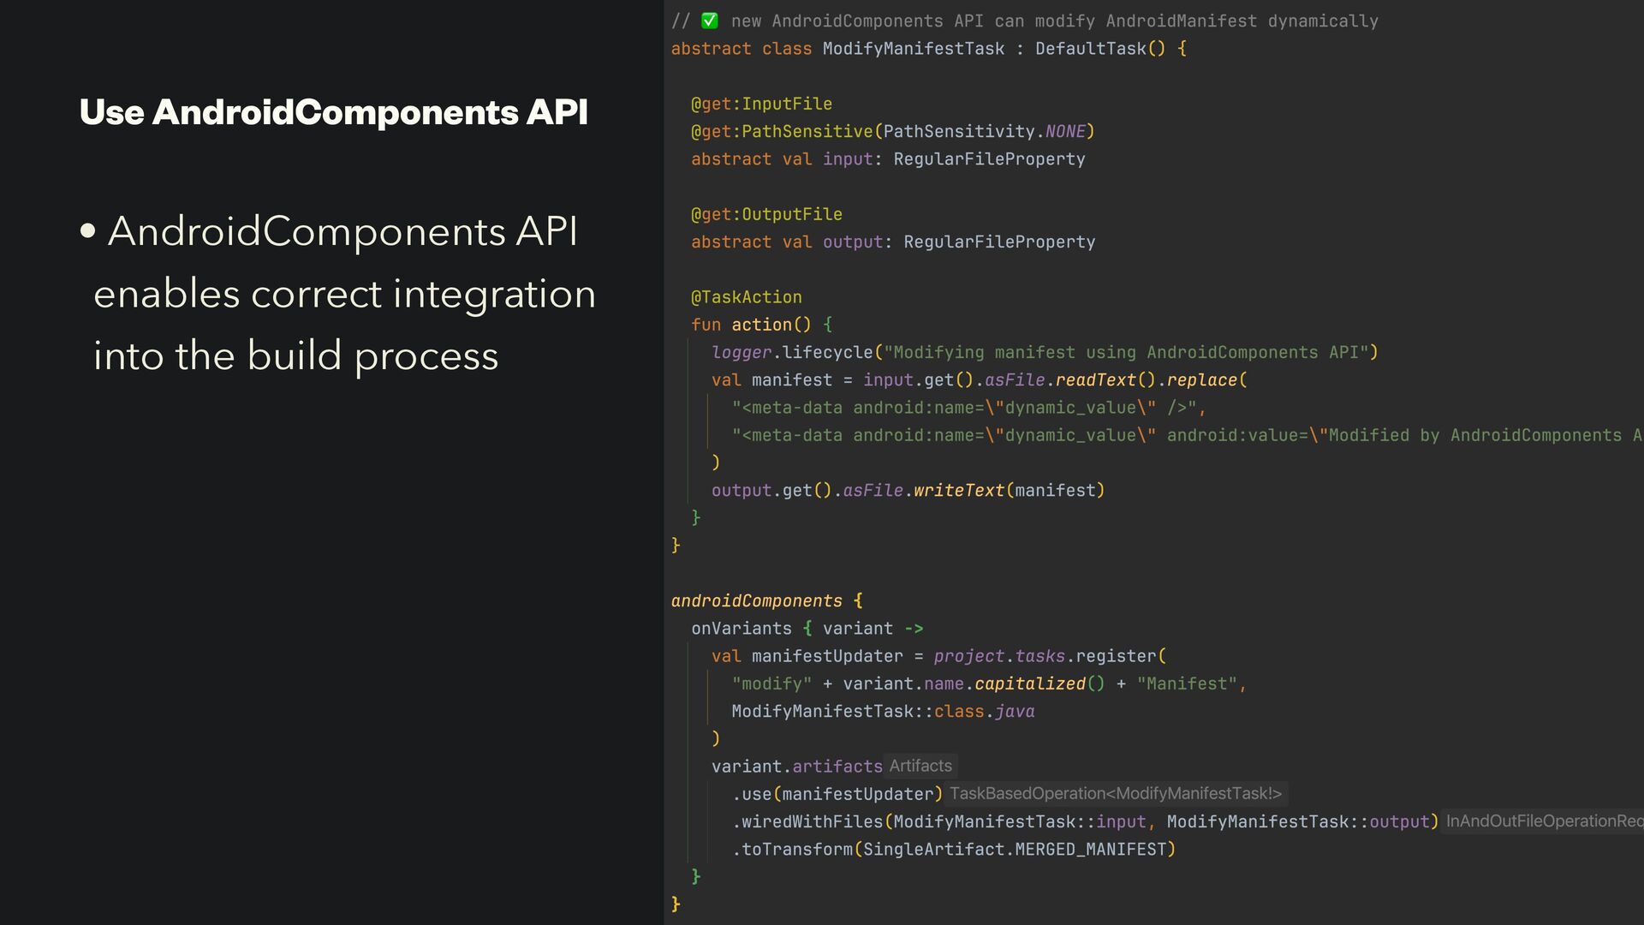Viewport: 1644px width, 925px height.
Task: Click the '@TaskAction' annotation
Action: pos(746,297)
